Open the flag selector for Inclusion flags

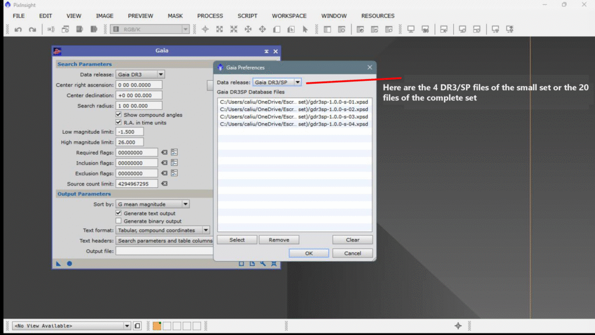174,163
